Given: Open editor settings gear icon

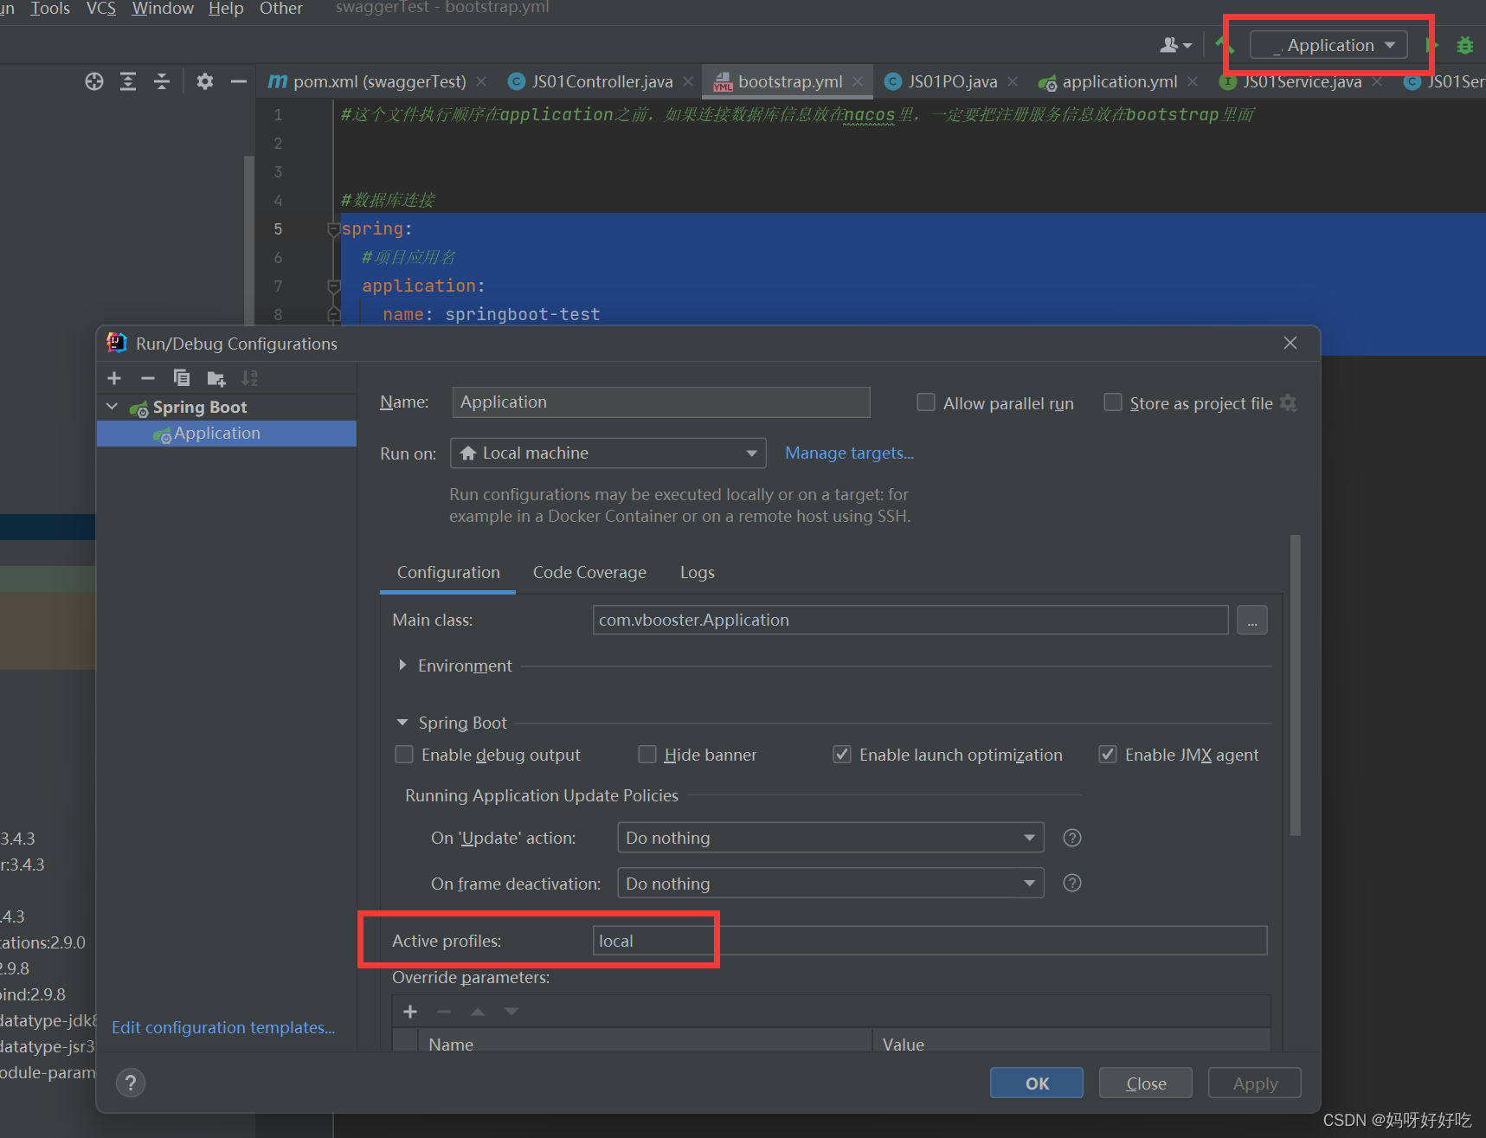Looking at the screenshot, I should (204, 80).
